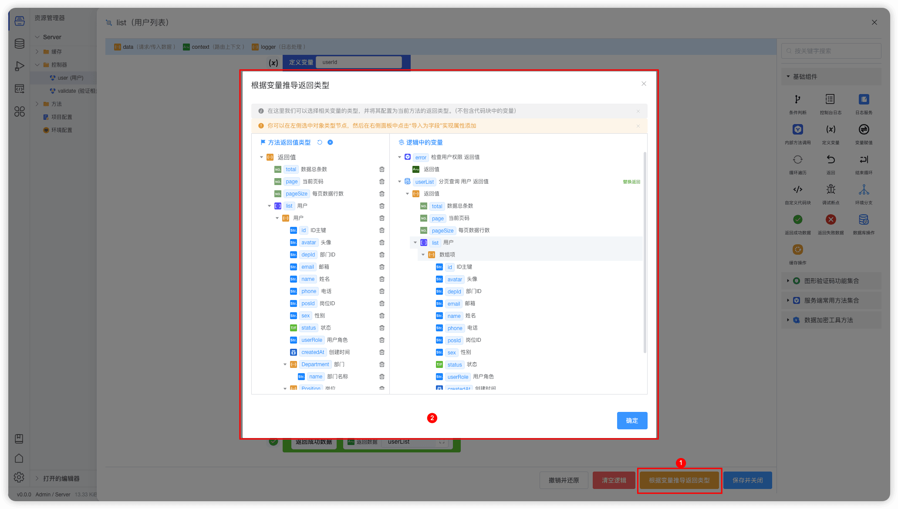Screen dimensions: 898x509
Task: Remove the email field with trash icon
Action: tap(382, 267)
